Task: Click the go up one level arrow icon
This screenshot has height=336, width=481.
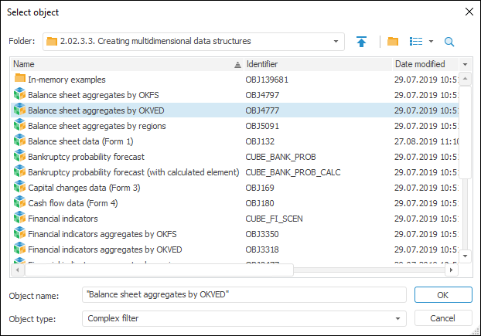Action: (x=362, y=42)
